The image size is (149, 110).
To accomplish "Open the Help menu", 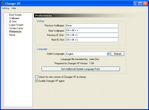I will coord(14,8).
